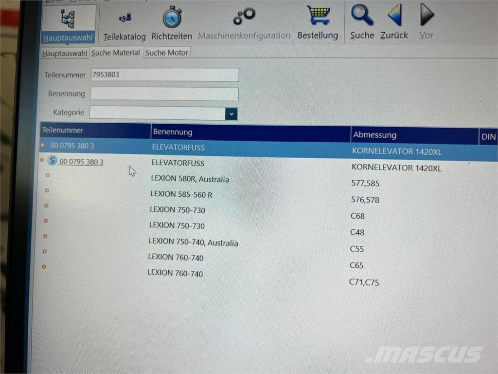498x374 pixels.
Task: Click the C55 dimension value
Action: [x=356, y=249]
